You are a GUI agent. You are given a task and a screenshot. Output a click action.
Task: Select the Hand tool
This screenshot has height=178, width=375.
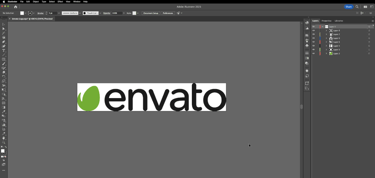point(4,138)
